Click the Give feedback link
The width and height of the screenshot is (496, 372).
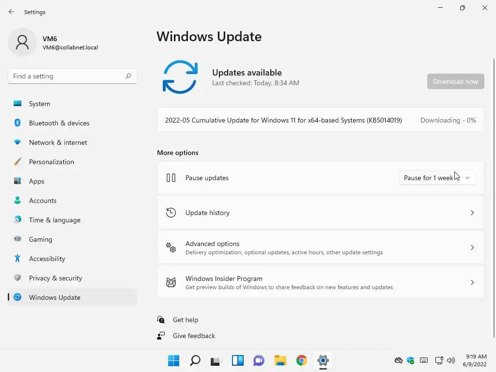[x=194, y=336]
